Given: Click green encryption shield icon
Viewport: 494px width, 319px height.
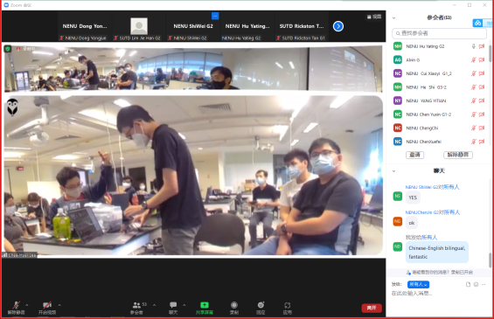Looking at the screenshot, I should pyautogui.click(x=8, y=49).
